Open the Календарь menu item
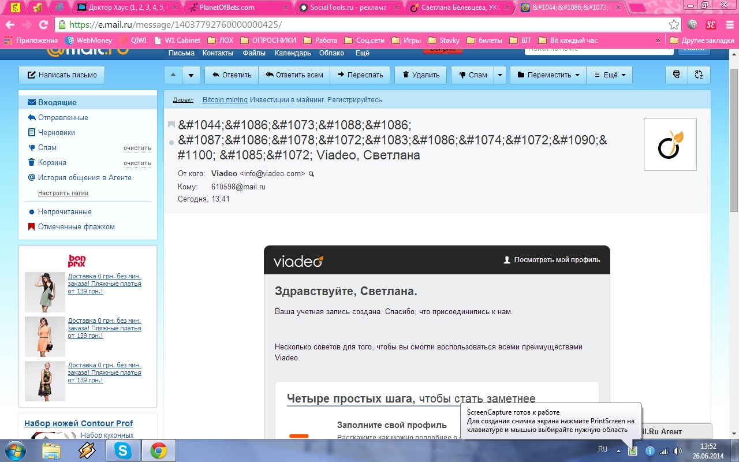The height and width of the screenshot is (462, 739). pyautogui.click(x=293, y=53)
